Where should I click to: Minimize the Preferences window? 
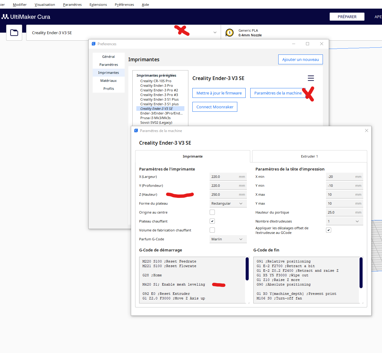click(294, 44)
